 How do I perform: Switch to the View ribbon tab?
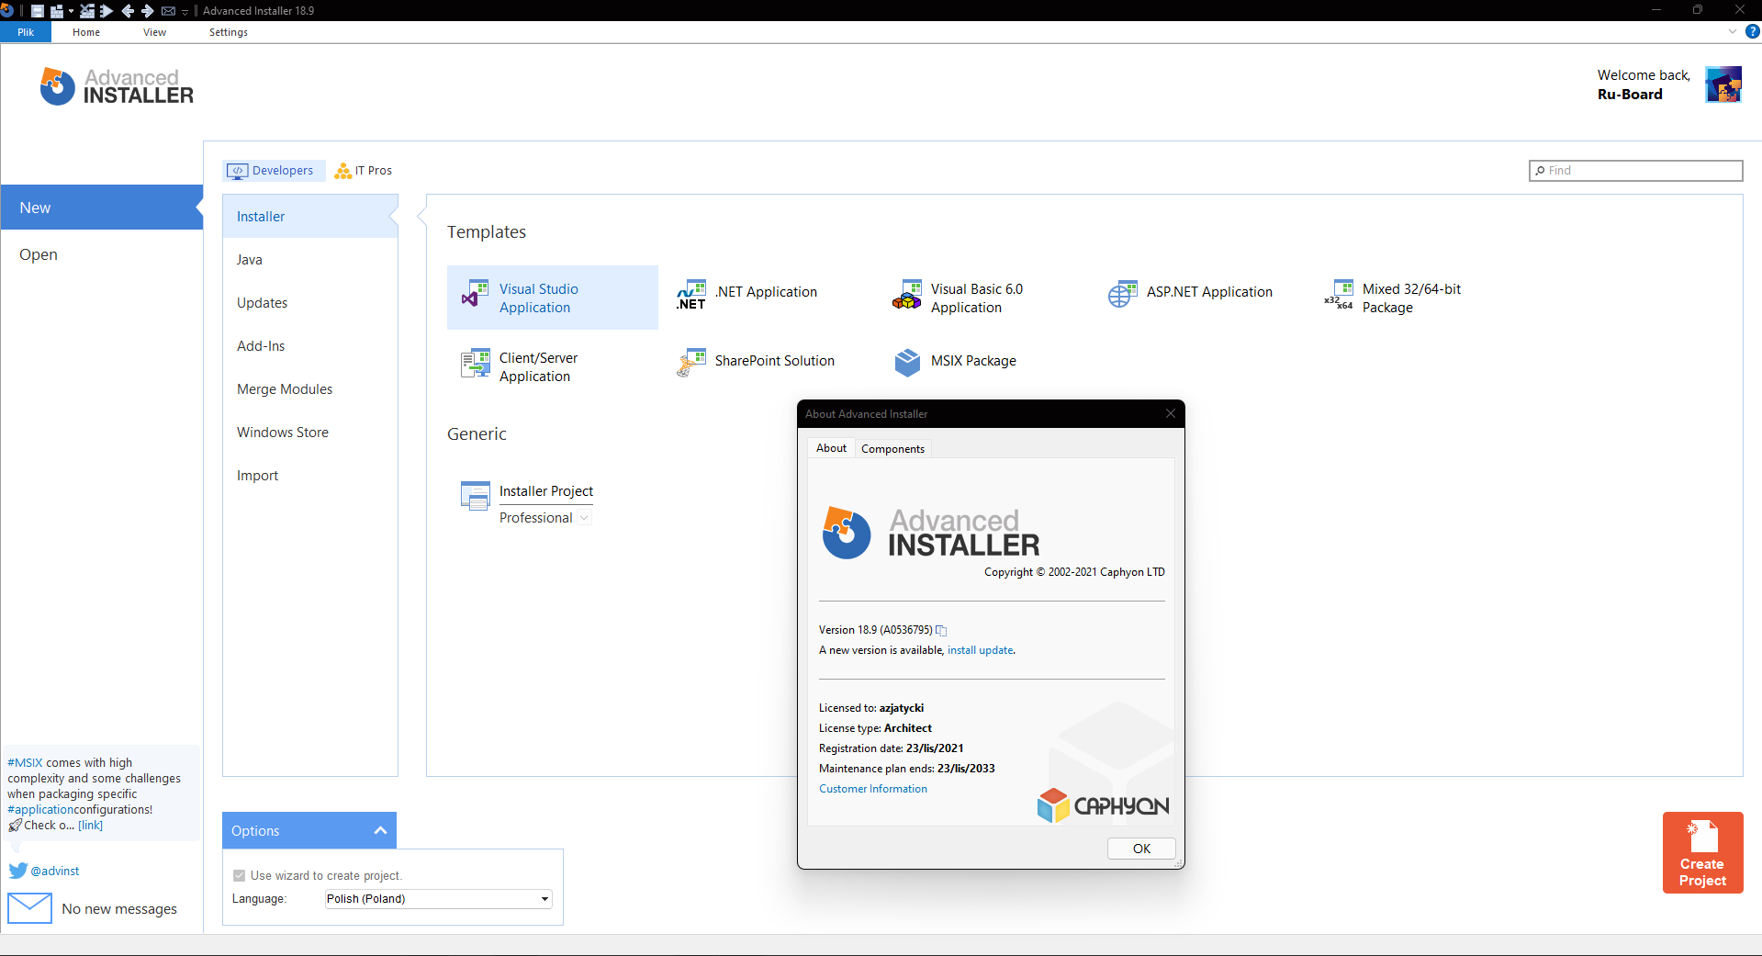[x=154, y=32]
